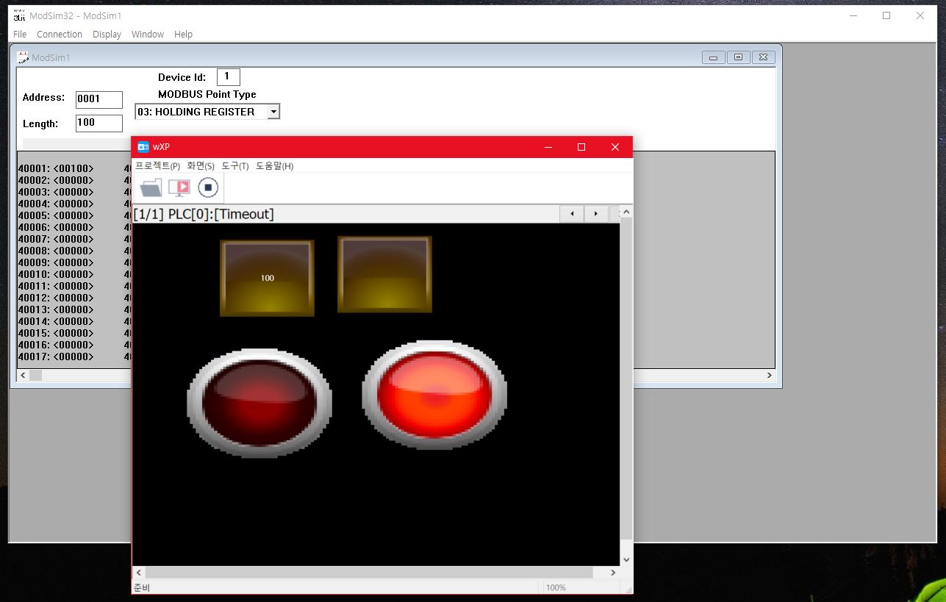Screen dimensions: 946x602
Task: Click the ModSim1 document icon
Action: [x=24, y=57]
